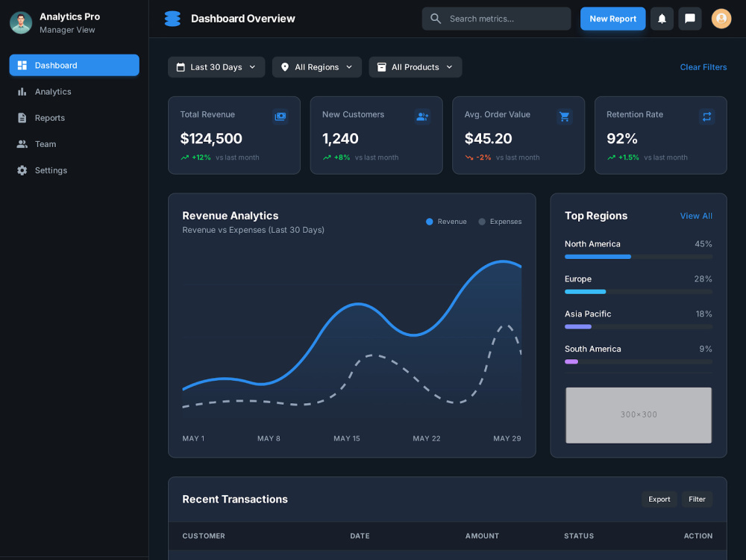Click View All in Top Regions

696,216
